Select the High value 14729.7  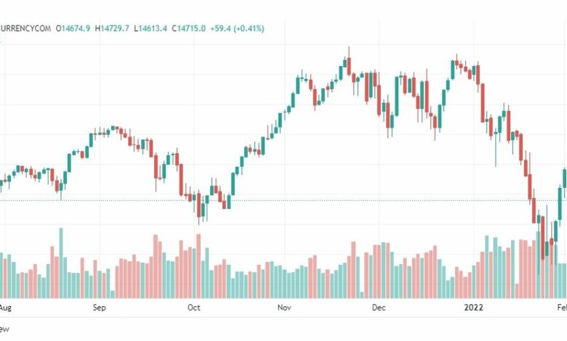coord(112,28)
